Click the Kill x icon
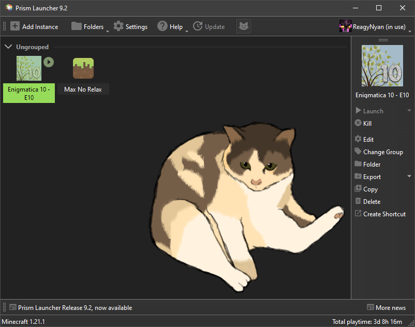 (x=358, y=123)
